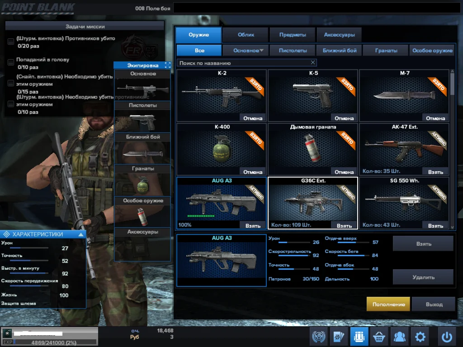Viewport: 463px width, 347px height.
Task: Click Отмена on the K-5 card
Action: click(344, 118)
